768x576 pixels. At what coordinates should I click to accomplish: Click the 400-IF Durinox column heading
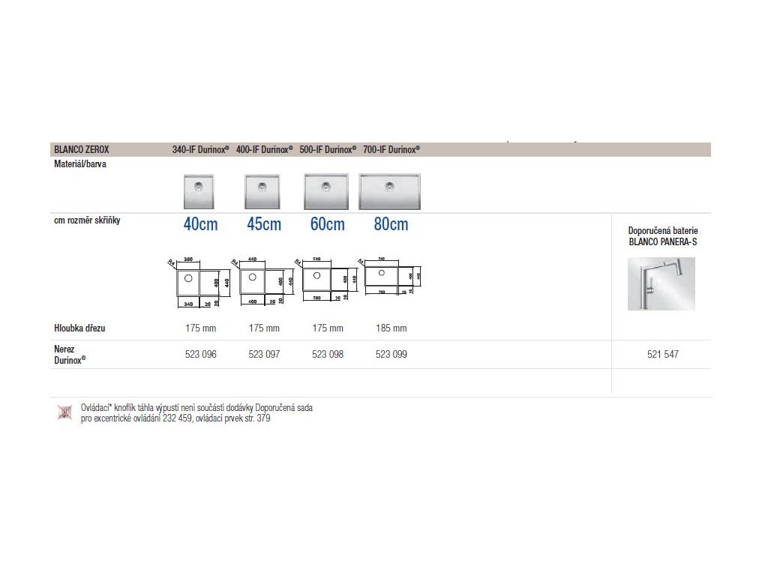tap(265, 149)
